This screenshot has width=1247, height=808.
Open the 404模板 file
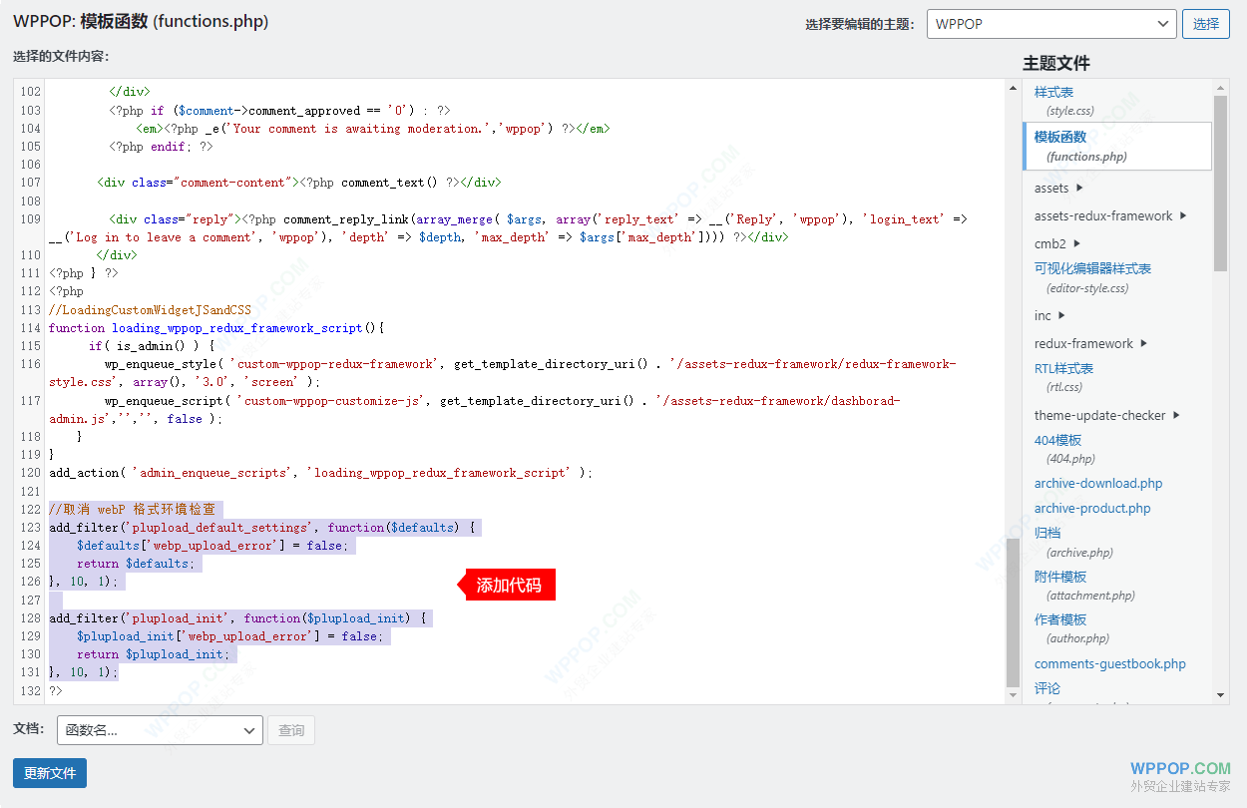[x=1057, y=440]
